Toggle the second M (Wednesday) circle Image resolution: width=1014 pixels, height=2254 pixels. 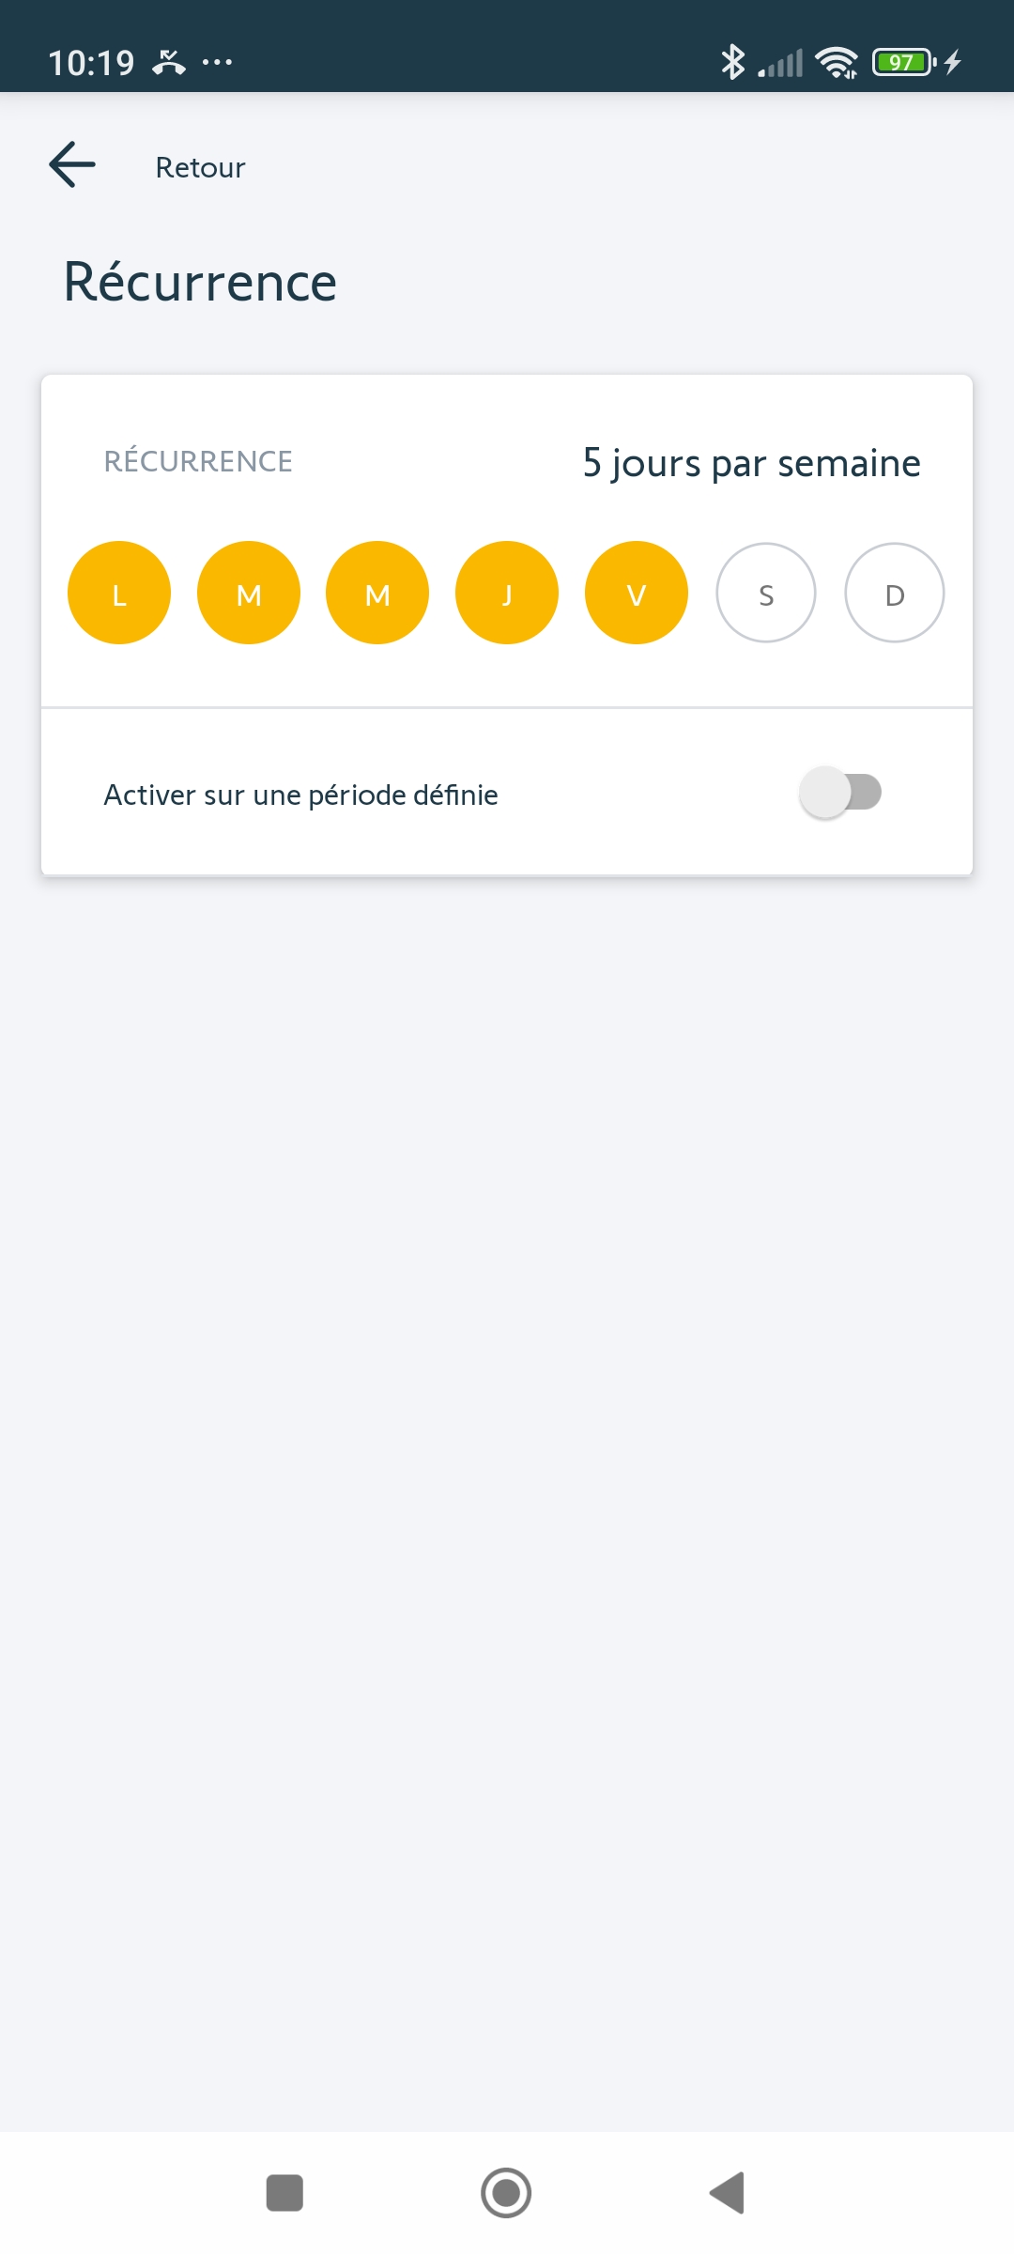point(377,594)
